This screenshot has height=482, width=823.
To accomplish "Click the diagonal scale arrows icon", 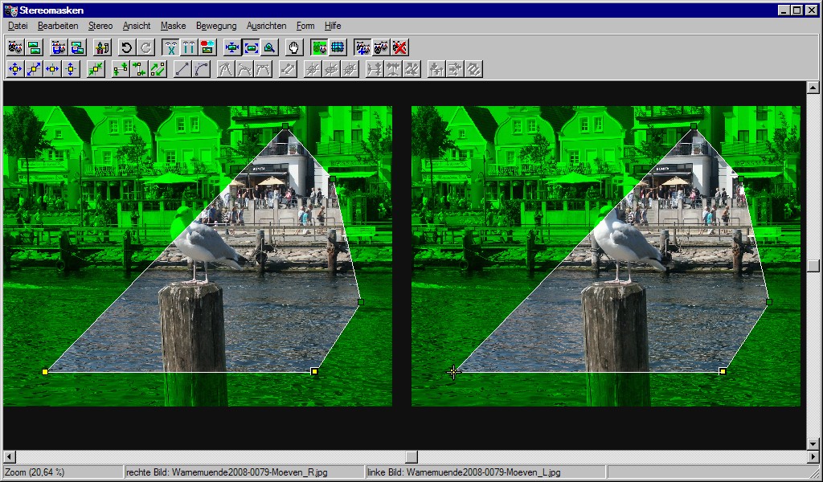I will tap(34, 69).
